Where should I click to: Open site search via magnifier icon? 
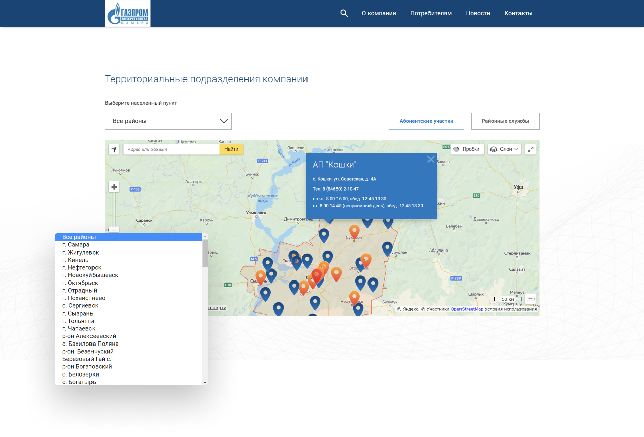[x=344, y=13]
